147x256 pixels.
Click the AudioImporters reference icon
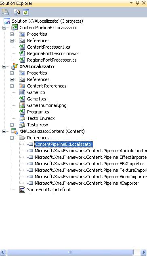(30, 151)
